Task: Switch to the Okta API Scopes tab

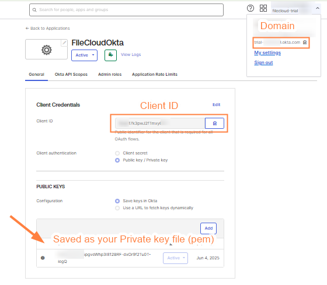Action: 71,75
